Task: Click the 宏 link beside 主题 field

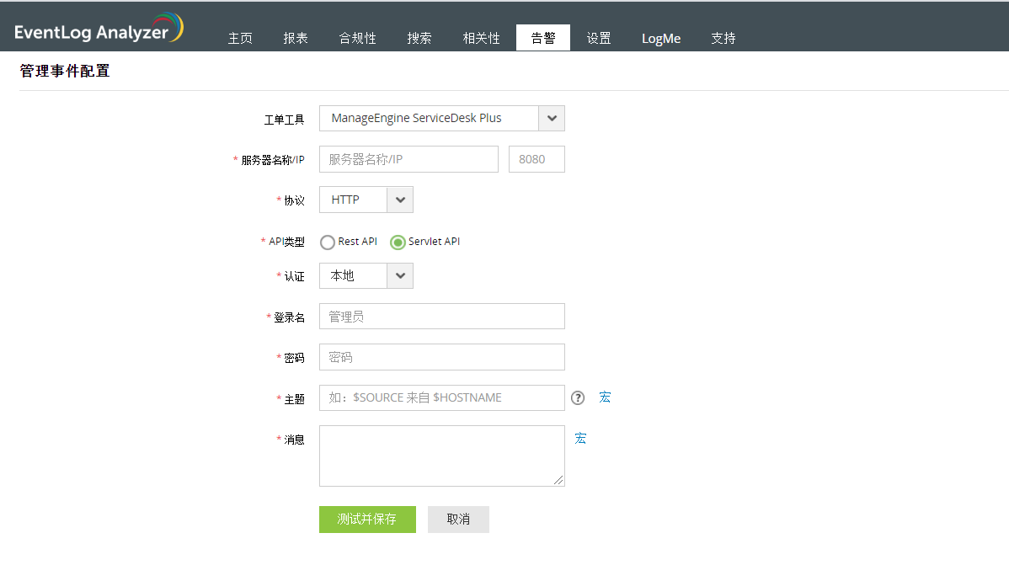Action: click(x=605, y=397)
